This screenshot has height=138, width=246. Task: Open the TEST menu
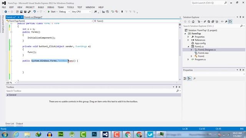80,7
